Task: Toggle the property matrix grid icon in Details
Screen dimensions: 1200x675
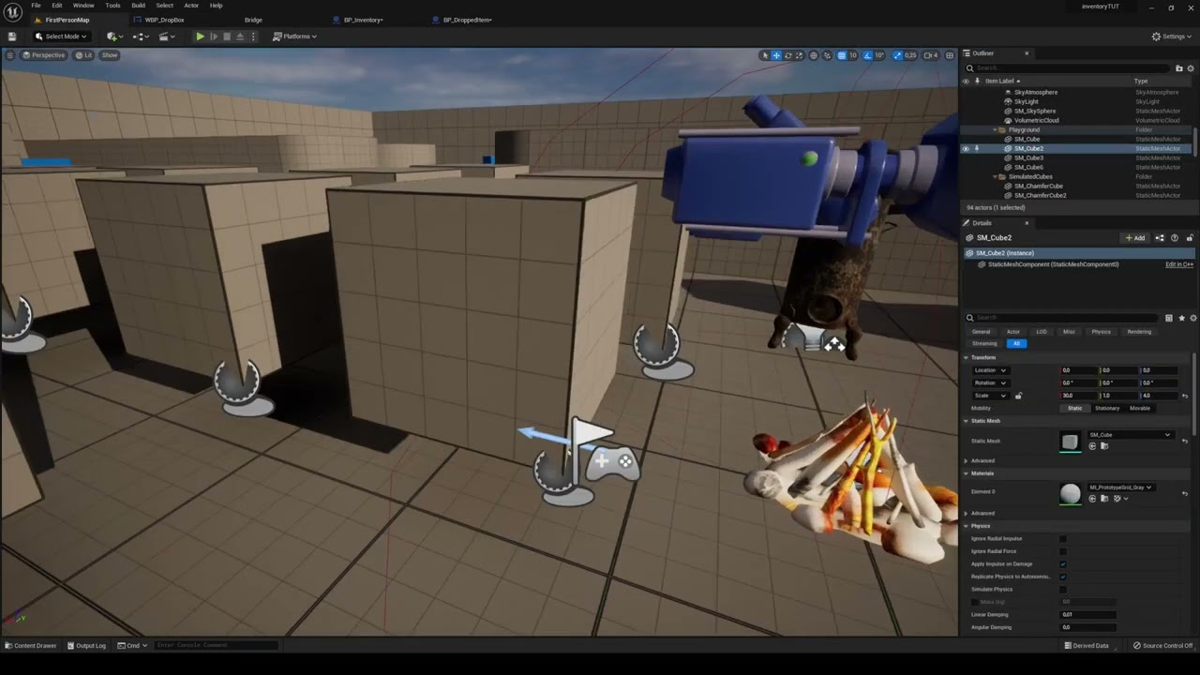Action: (1169, 318)
